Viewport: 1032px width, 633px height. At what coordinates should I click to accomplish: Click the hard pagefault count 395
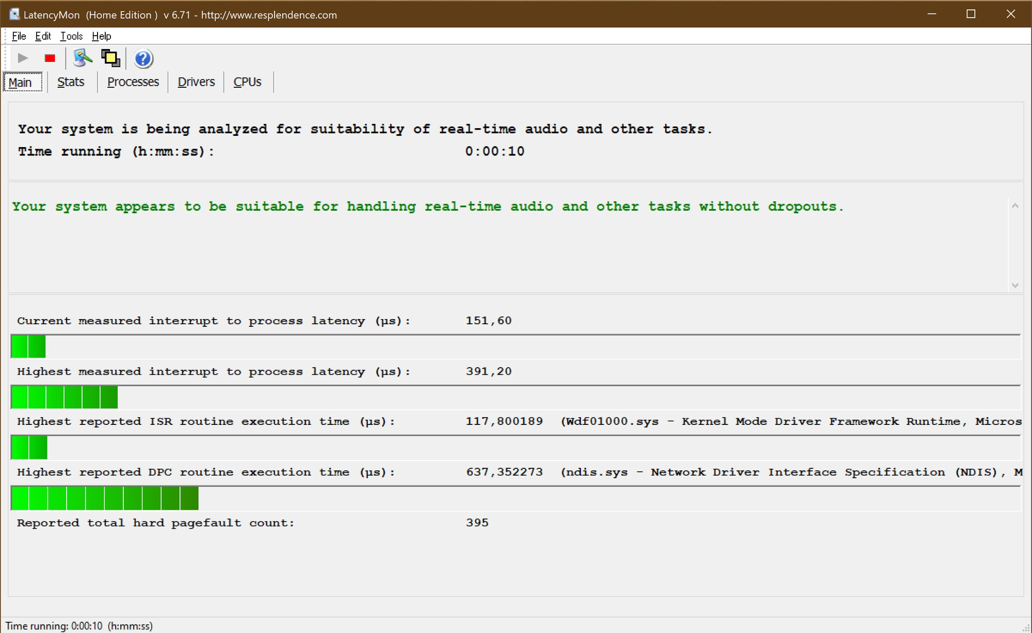click(x=477, y=523)
